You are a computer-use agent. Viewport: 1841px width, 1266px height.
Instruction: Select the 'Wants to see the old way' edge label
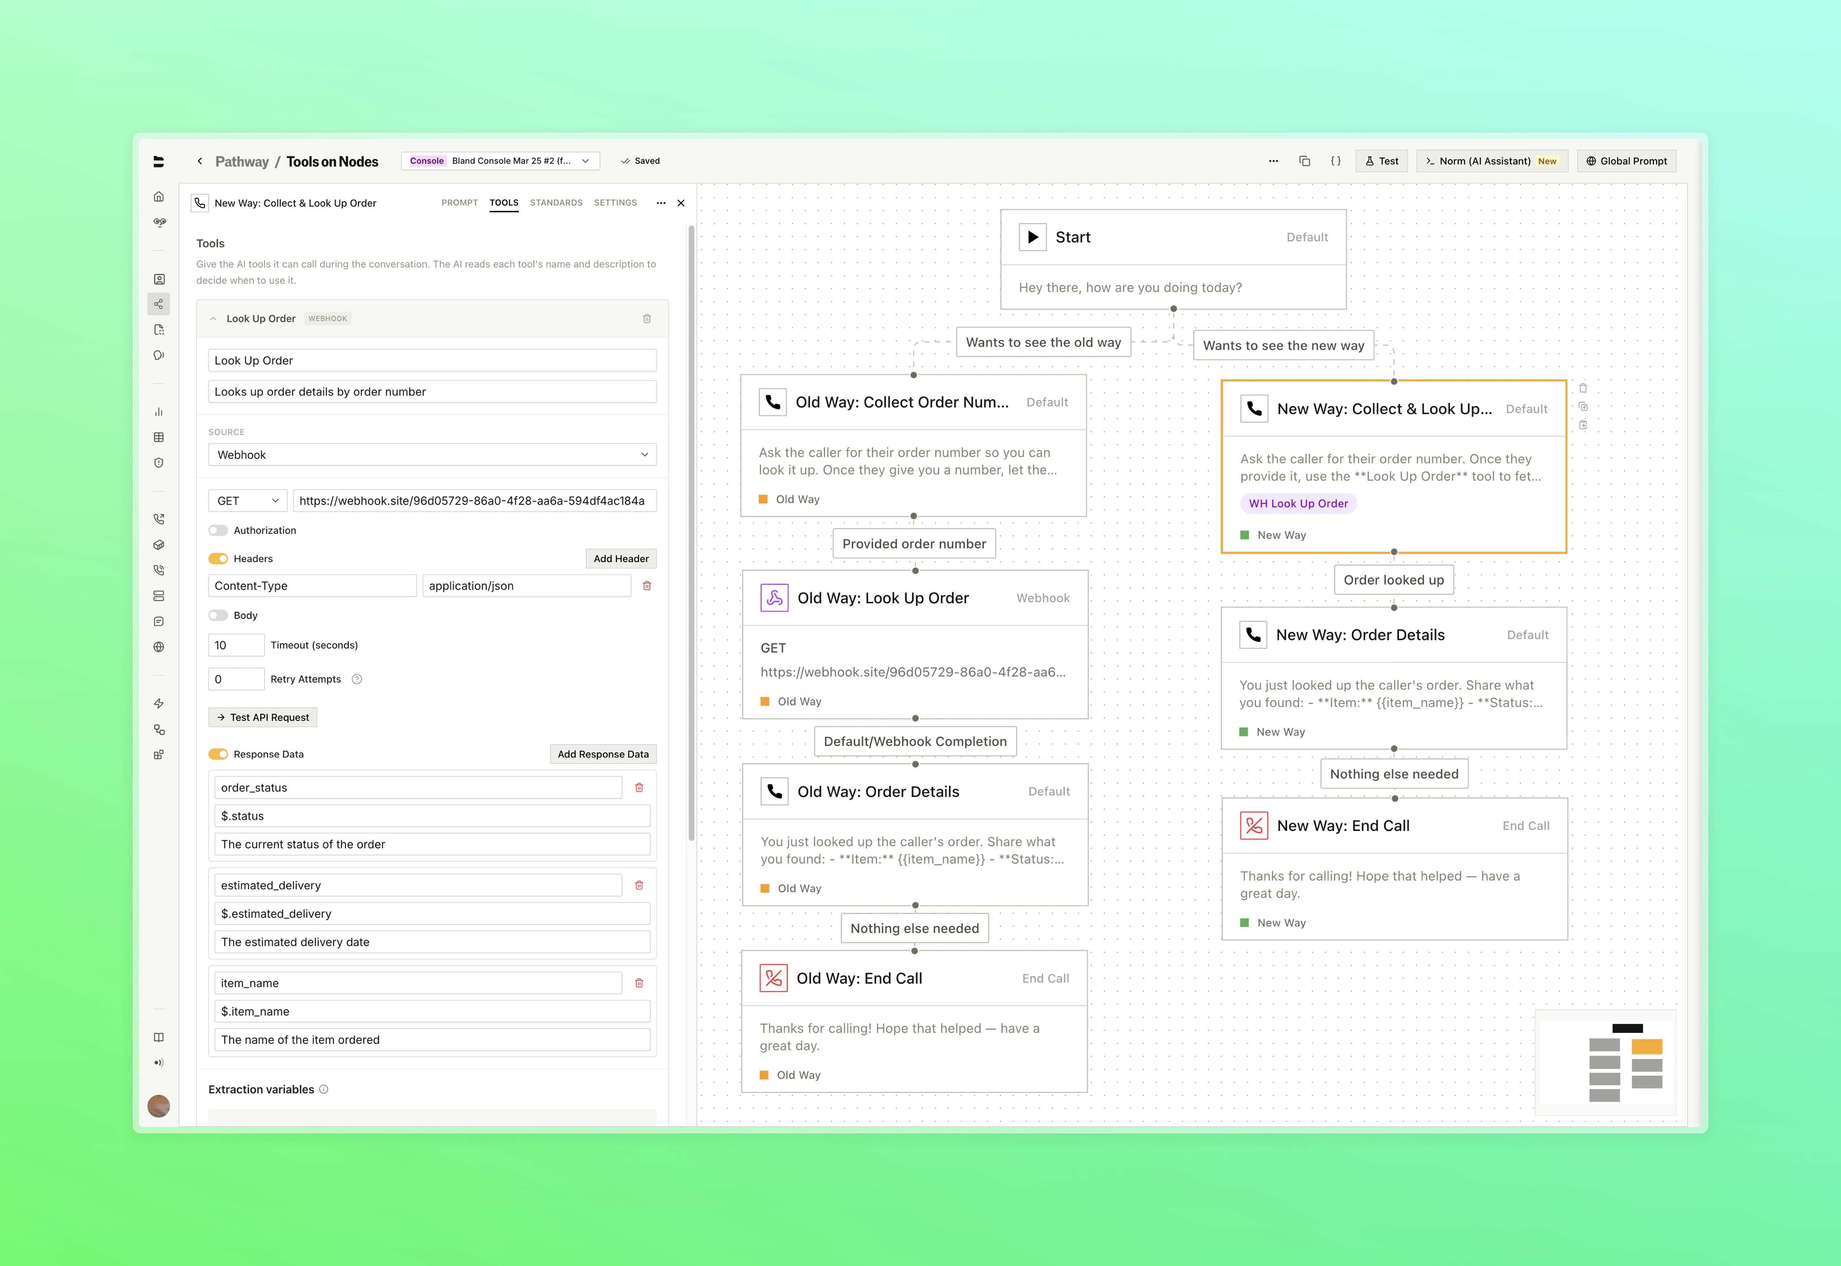tap(1044, 343)
